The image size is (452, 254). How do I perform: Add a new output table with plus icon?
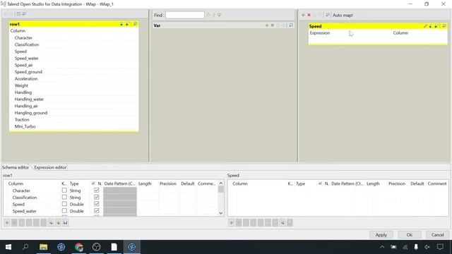[x=303, y=15]
